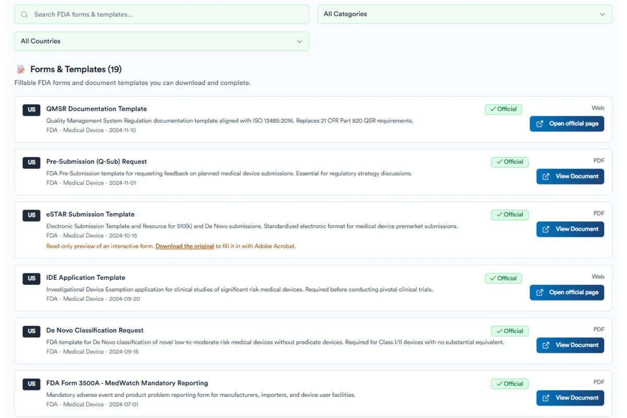The image size is (627, 418).
Task: View Document for De Novo Classification Request
Action: pyautogui.click(x=570, y=345)
